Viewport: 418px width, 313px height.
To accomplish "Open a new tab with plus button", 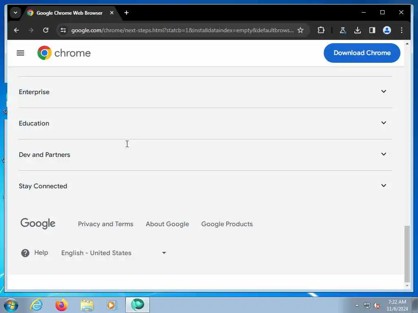I will click(127, 13).
